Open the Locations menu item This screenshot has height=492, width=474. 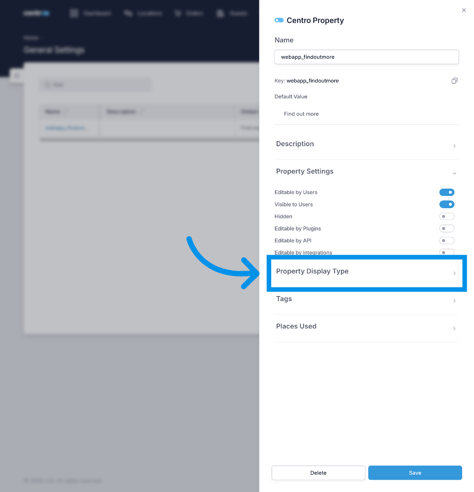coord(143,13)
